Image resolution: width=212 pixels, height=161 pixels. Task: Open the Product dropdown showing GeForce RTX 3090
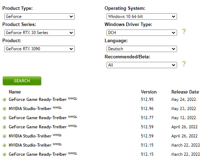click(x=40, y=49)
